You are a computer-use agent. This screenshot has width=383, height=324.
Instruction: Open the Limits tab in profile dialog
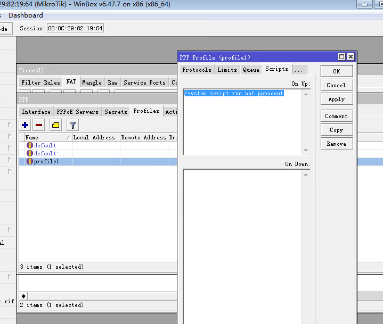(x=227, y=70)
